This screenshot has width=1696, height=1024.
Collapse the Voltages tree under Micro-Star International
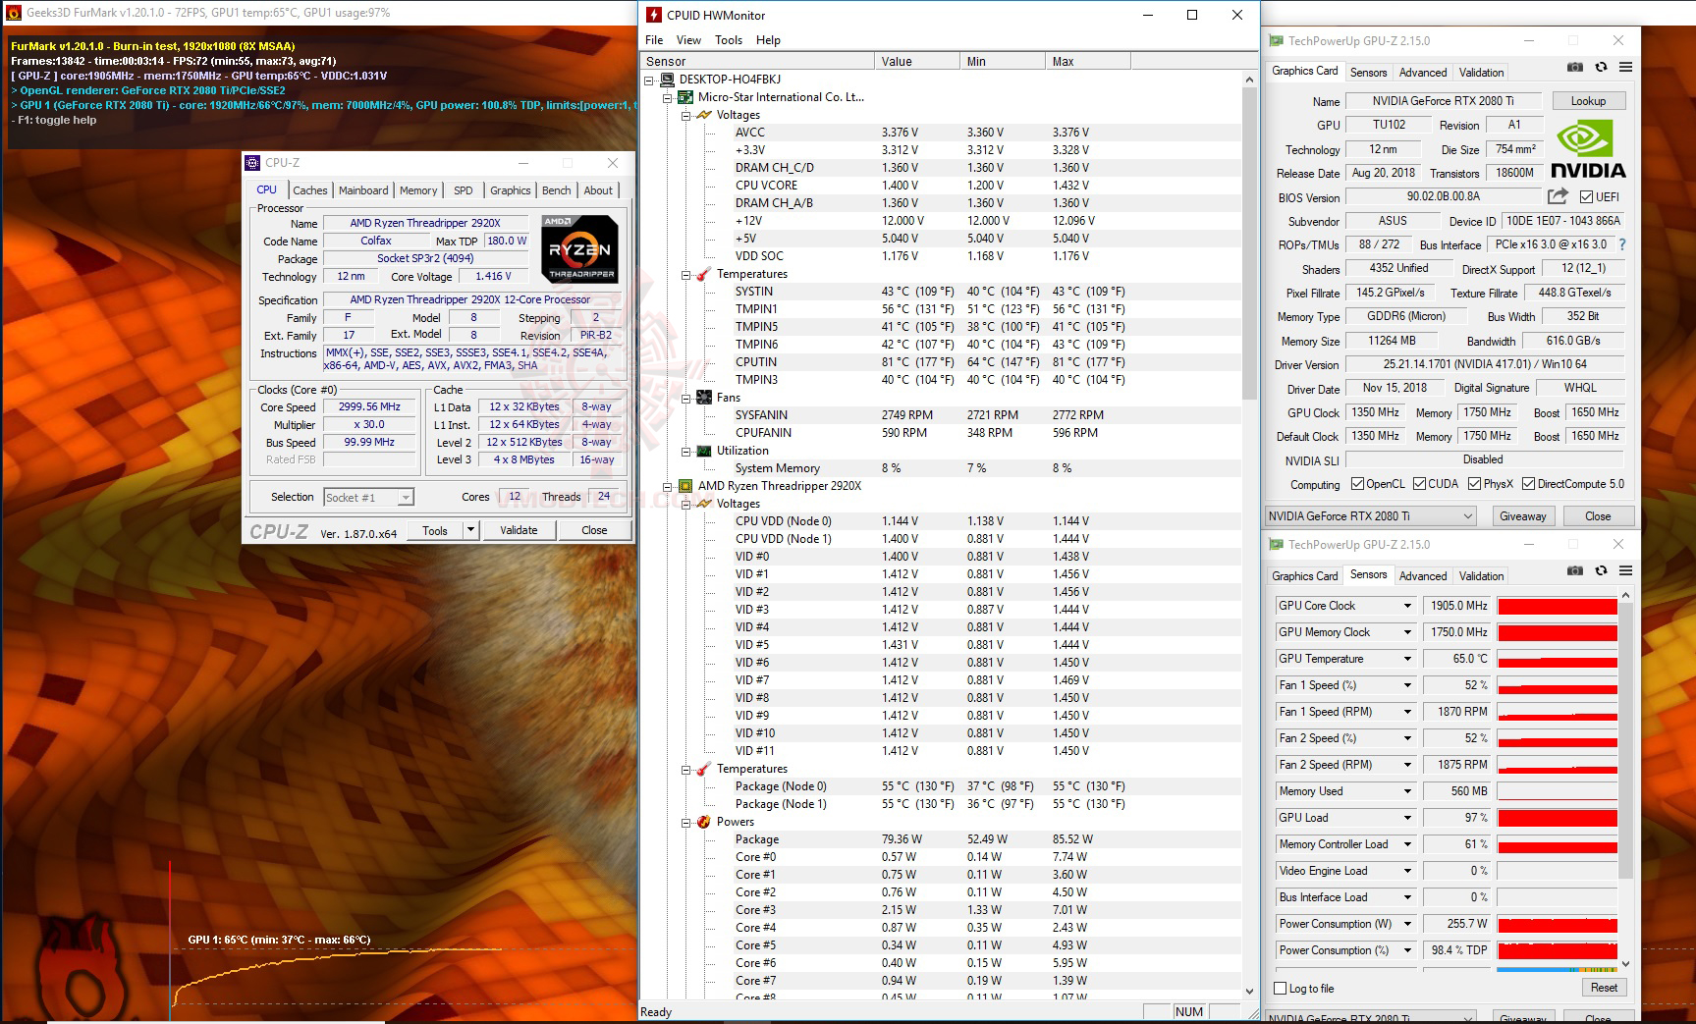[x=684, y=115]
